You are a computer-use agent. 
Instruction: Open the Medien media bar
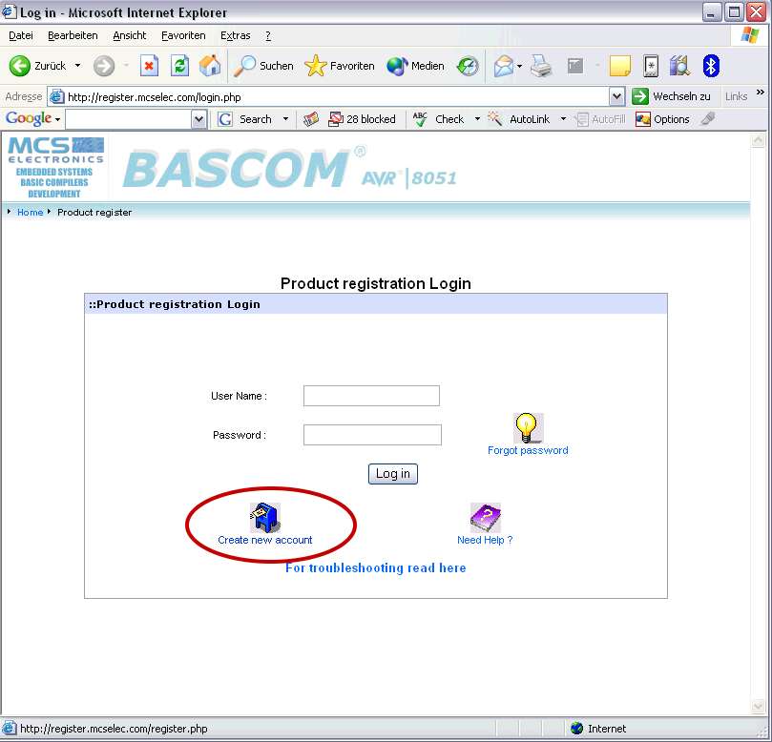click(x=415, y=66)
